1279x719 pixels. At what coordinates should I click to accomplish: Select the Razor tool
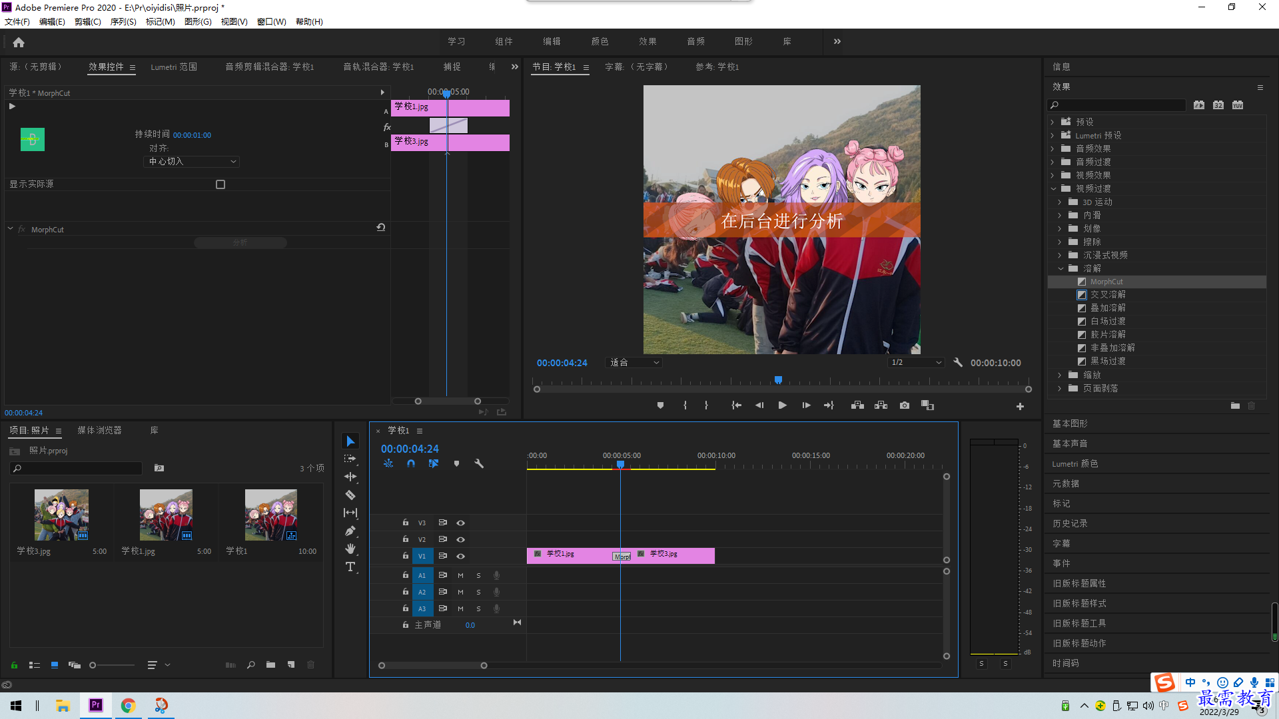point(350,495)
